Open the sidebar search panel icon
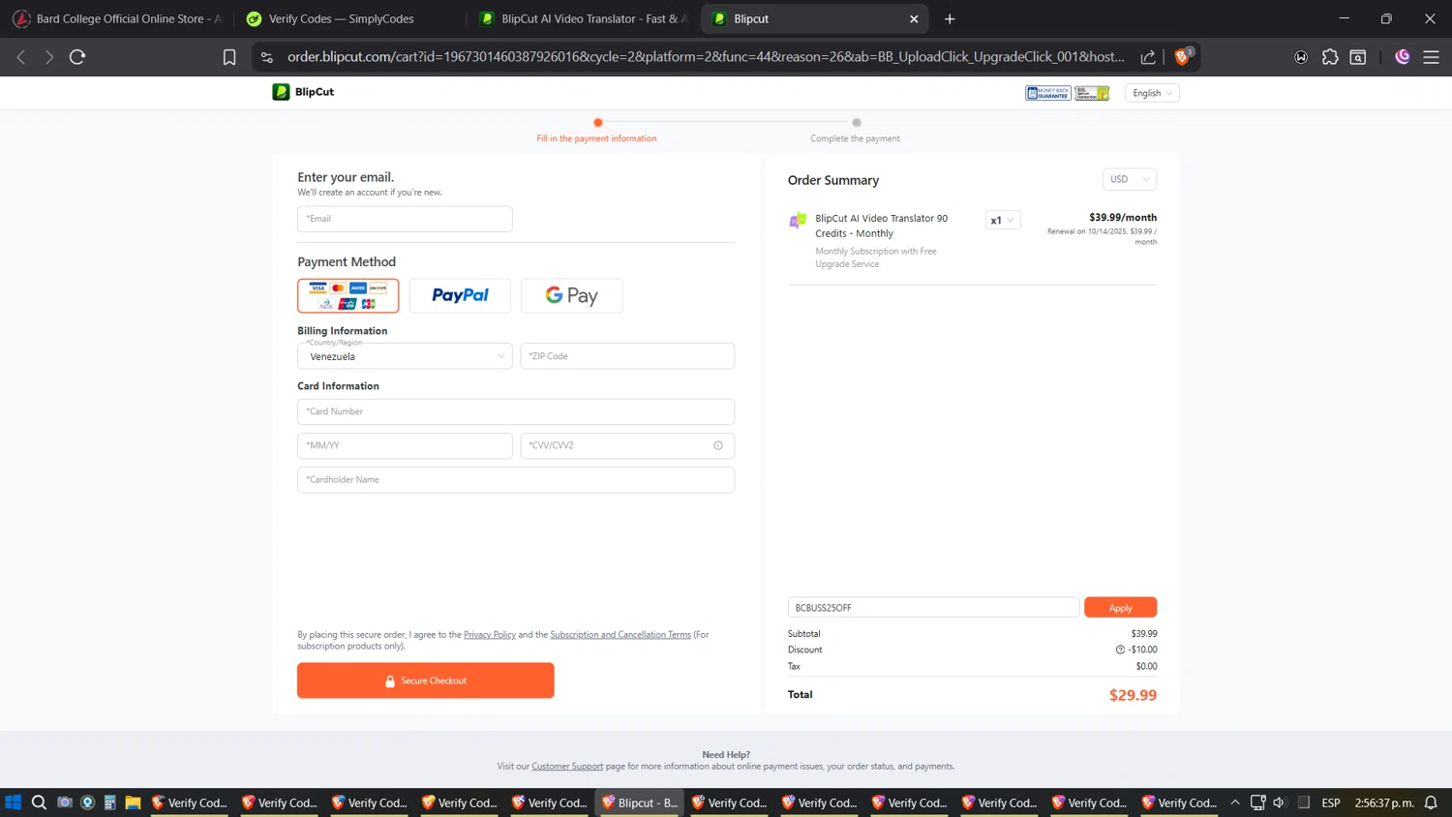This screenshot has width=1452, height=817. click(x=1358, y=57)
